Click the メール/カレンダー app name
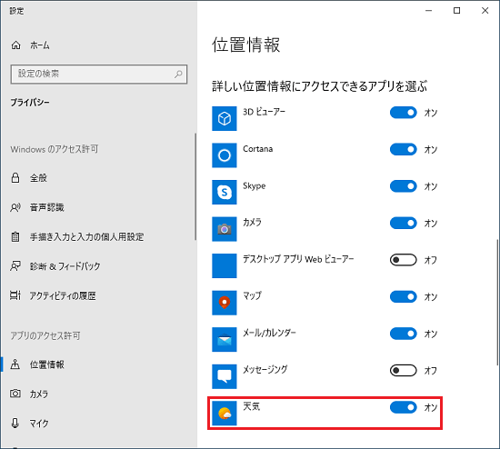 pyautogui.click(x=269, y=333)
